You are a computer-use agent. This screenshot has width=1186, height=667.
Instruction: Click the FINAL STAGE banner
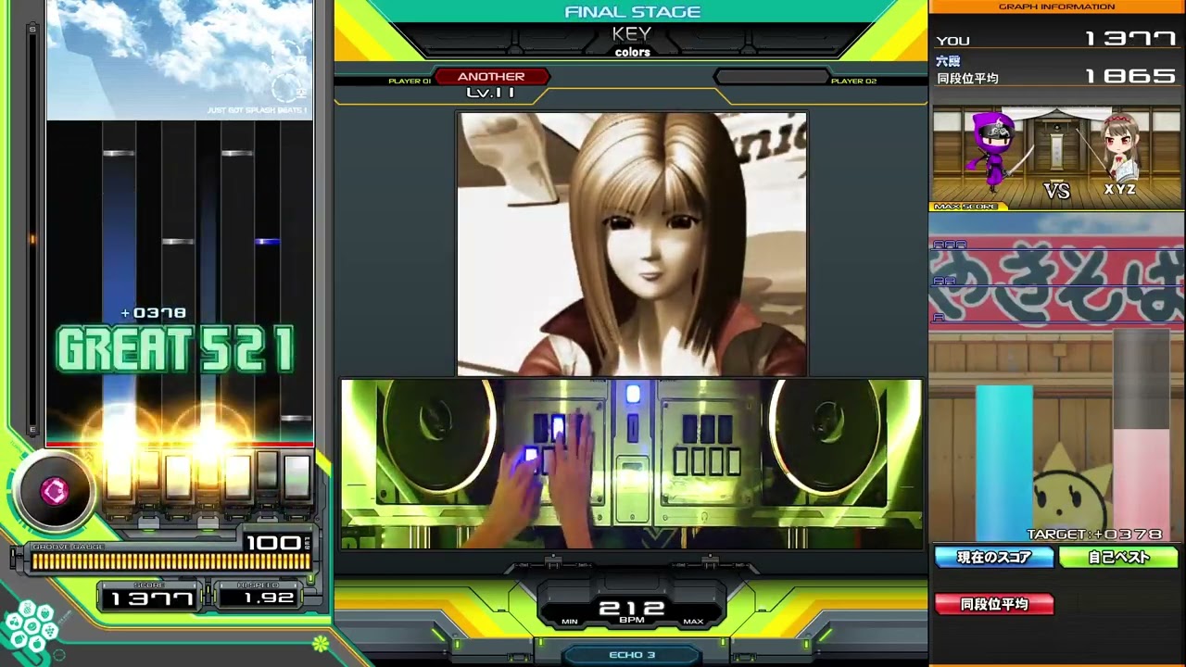click(633, 12)
